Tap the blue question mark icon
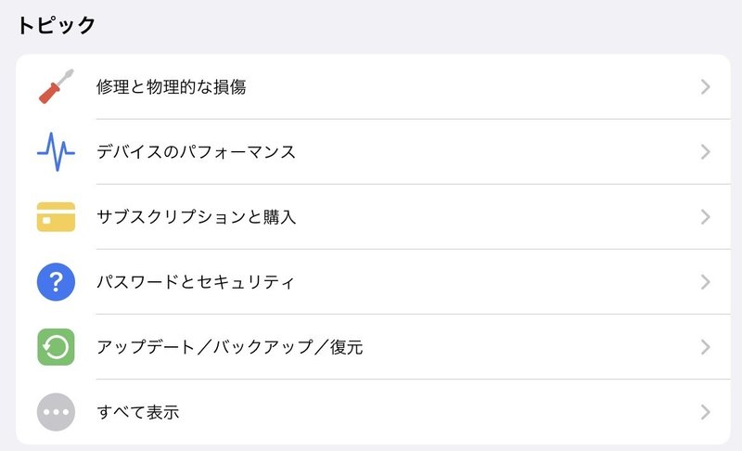 [56, 282]
